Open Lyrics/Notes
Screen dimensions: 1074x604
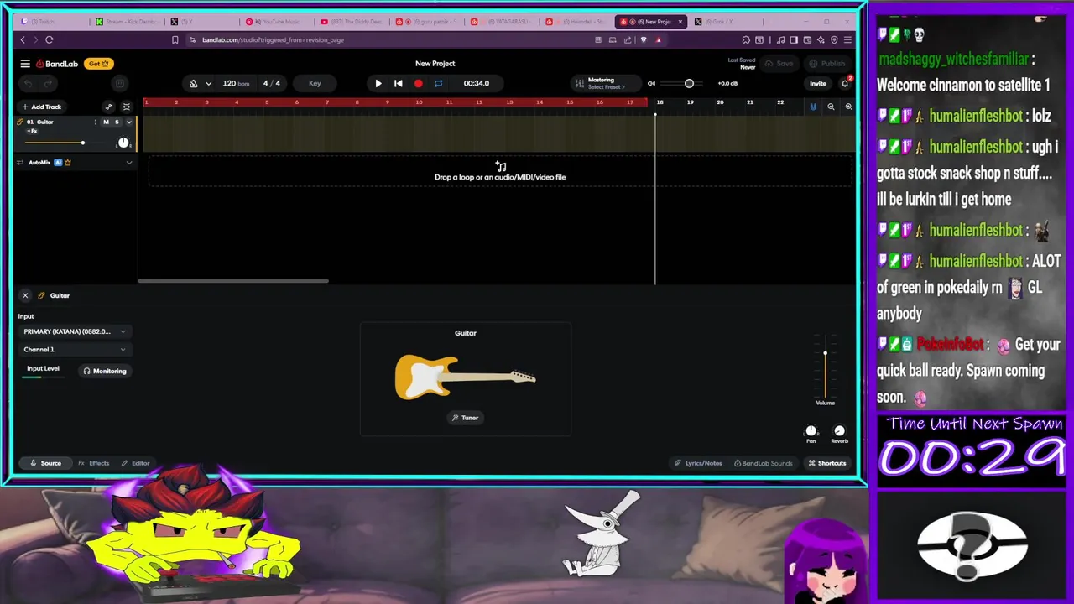[x=698, y=463]
